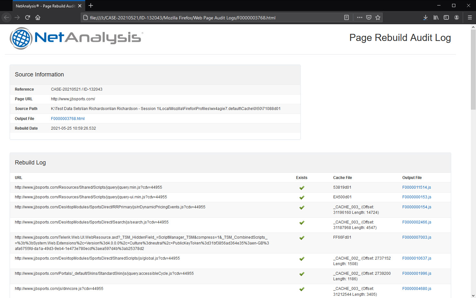Open a new tab with the plus button

tap(91, 5)
